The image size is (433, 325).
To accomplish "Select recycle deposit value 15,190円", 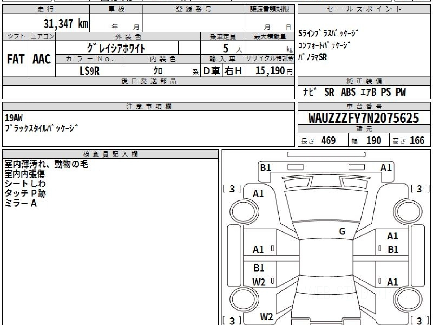I will point(274,71).
